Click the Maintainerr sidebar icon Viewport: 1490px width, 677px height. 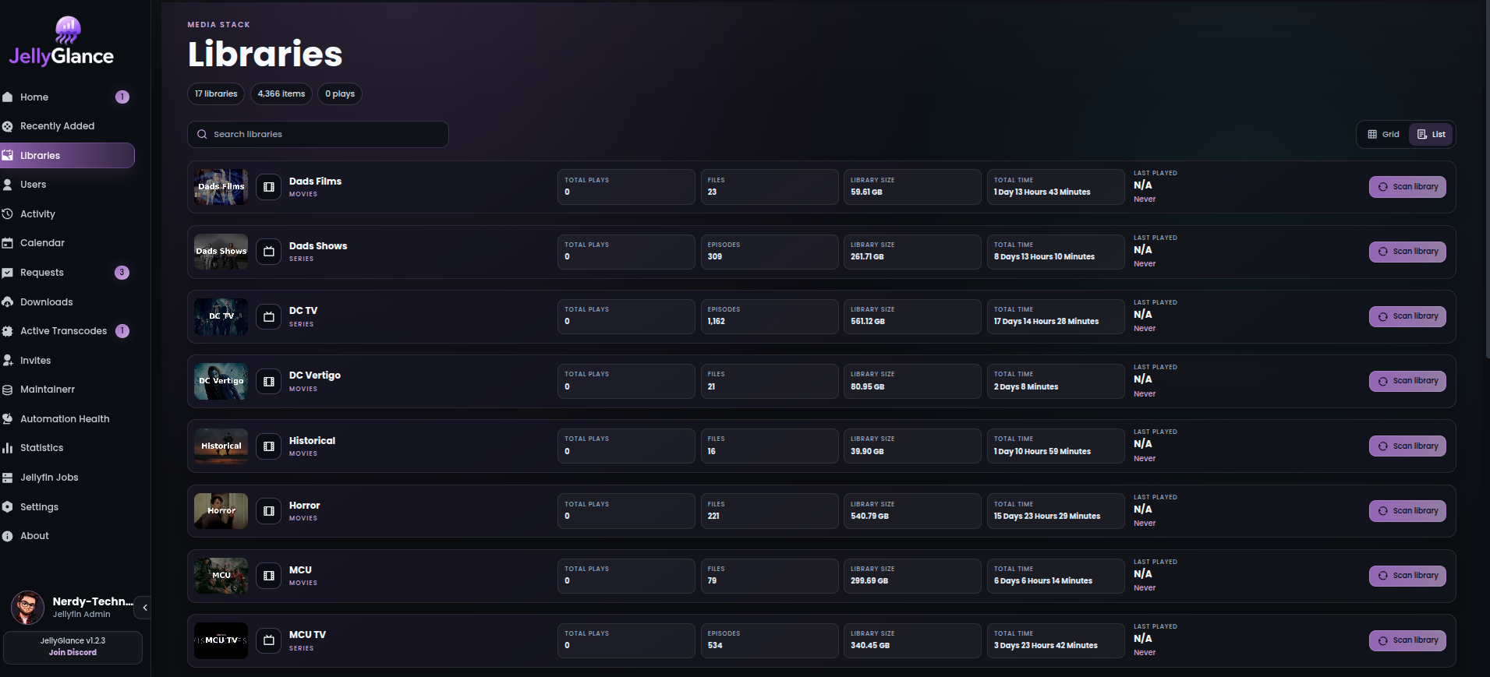click(8, 390)
